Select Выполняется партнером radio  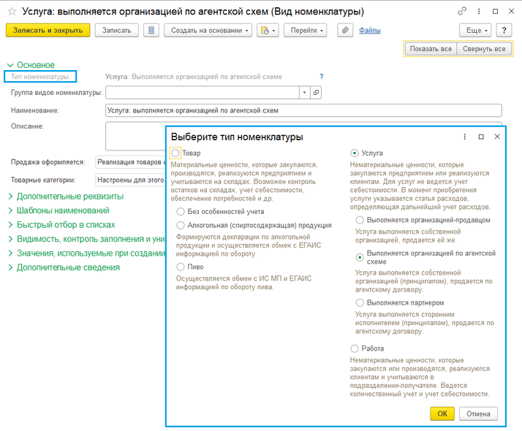coord(360,303)
